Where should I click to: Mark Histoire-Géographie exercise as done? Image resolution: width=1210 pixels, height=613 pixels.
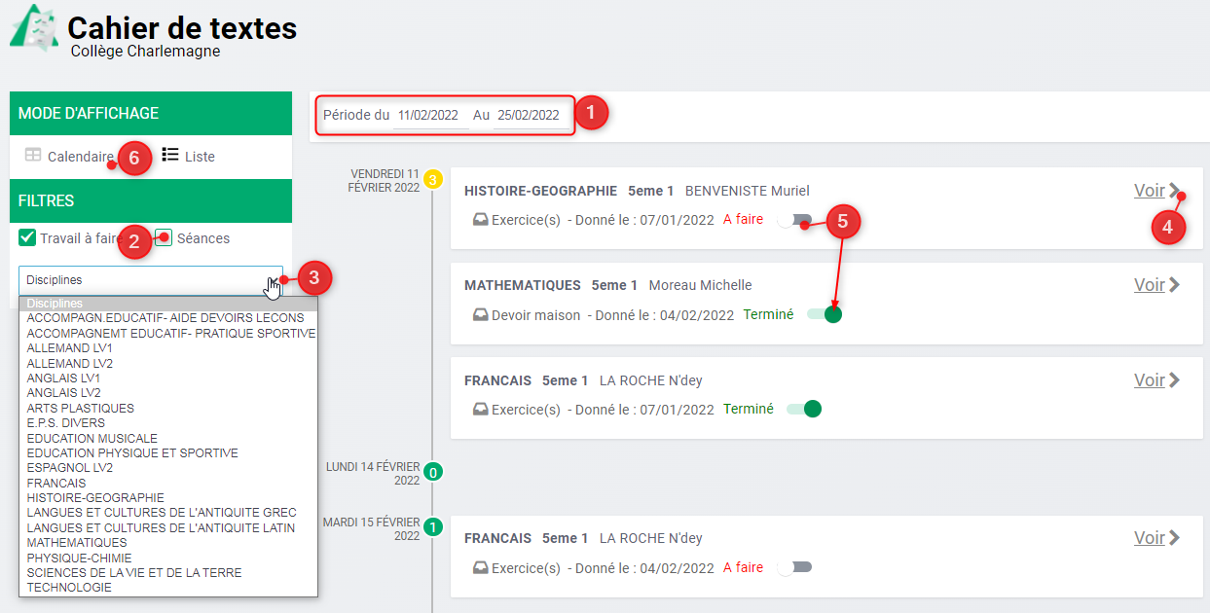[794, 221]
